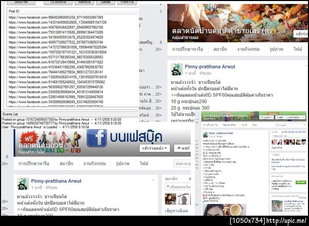309x226 pixels.
Task: Expand post options chevron beside Pinny-pratthana Arwut
Action: coord(153,180)
